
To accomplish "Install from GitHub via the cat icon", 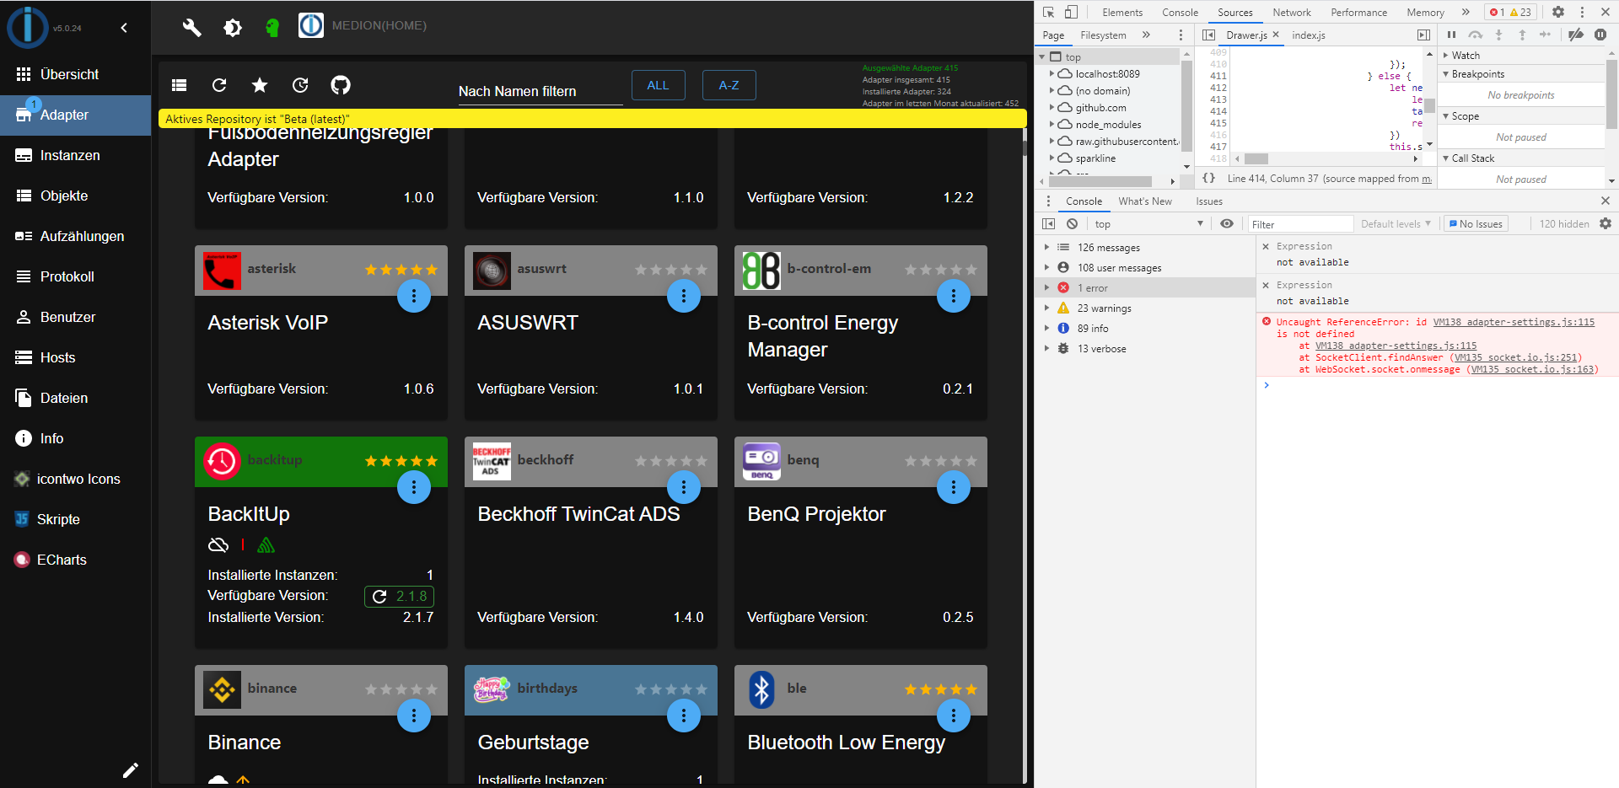I will pyautogui.click(x=341, y=85).
